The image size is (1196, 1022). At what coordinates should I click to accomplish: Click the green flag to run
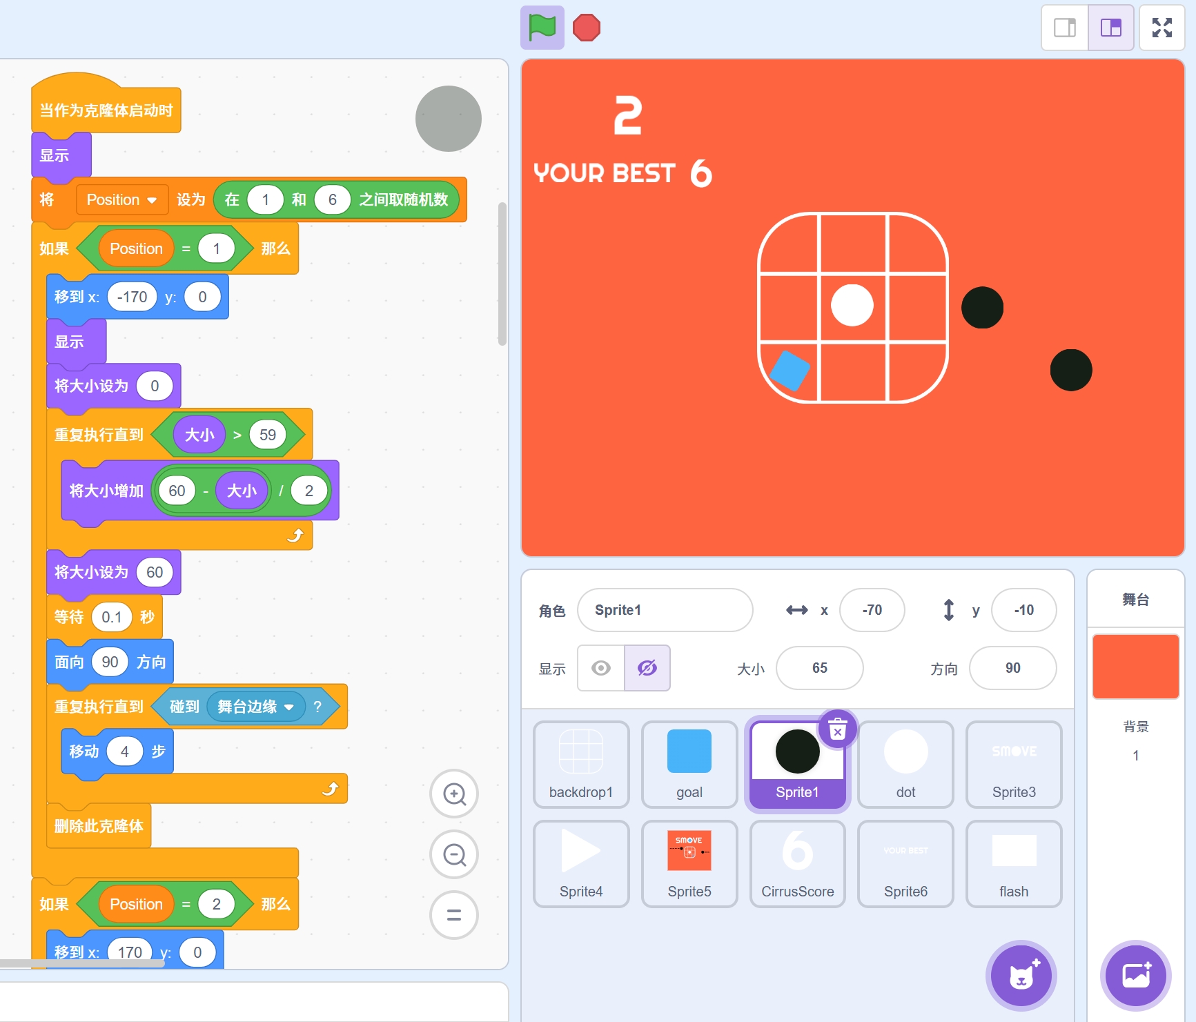(x=542, y=28)
